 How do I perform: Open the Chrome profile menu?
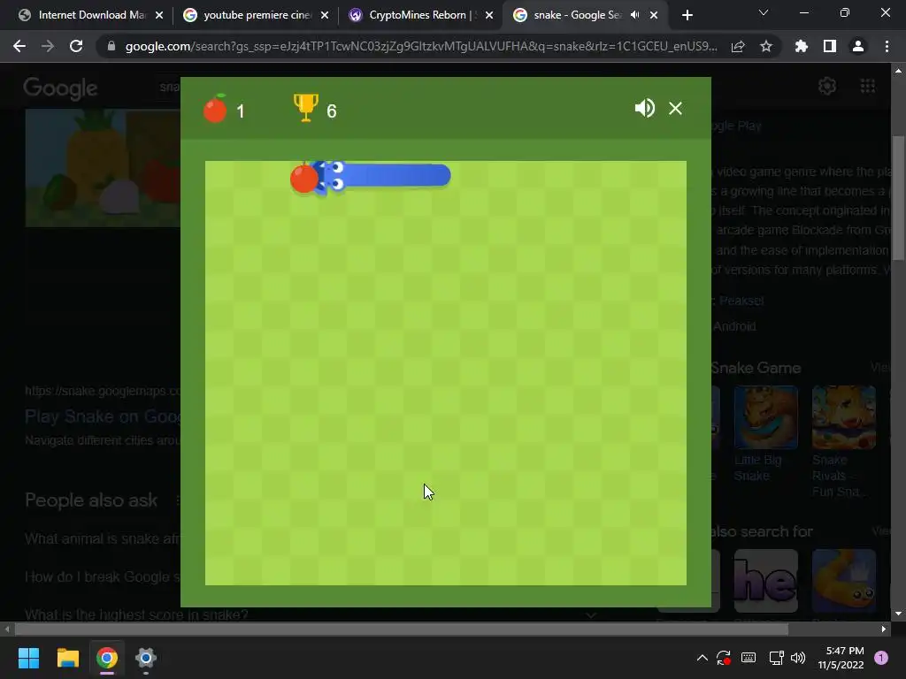[858, 46]
